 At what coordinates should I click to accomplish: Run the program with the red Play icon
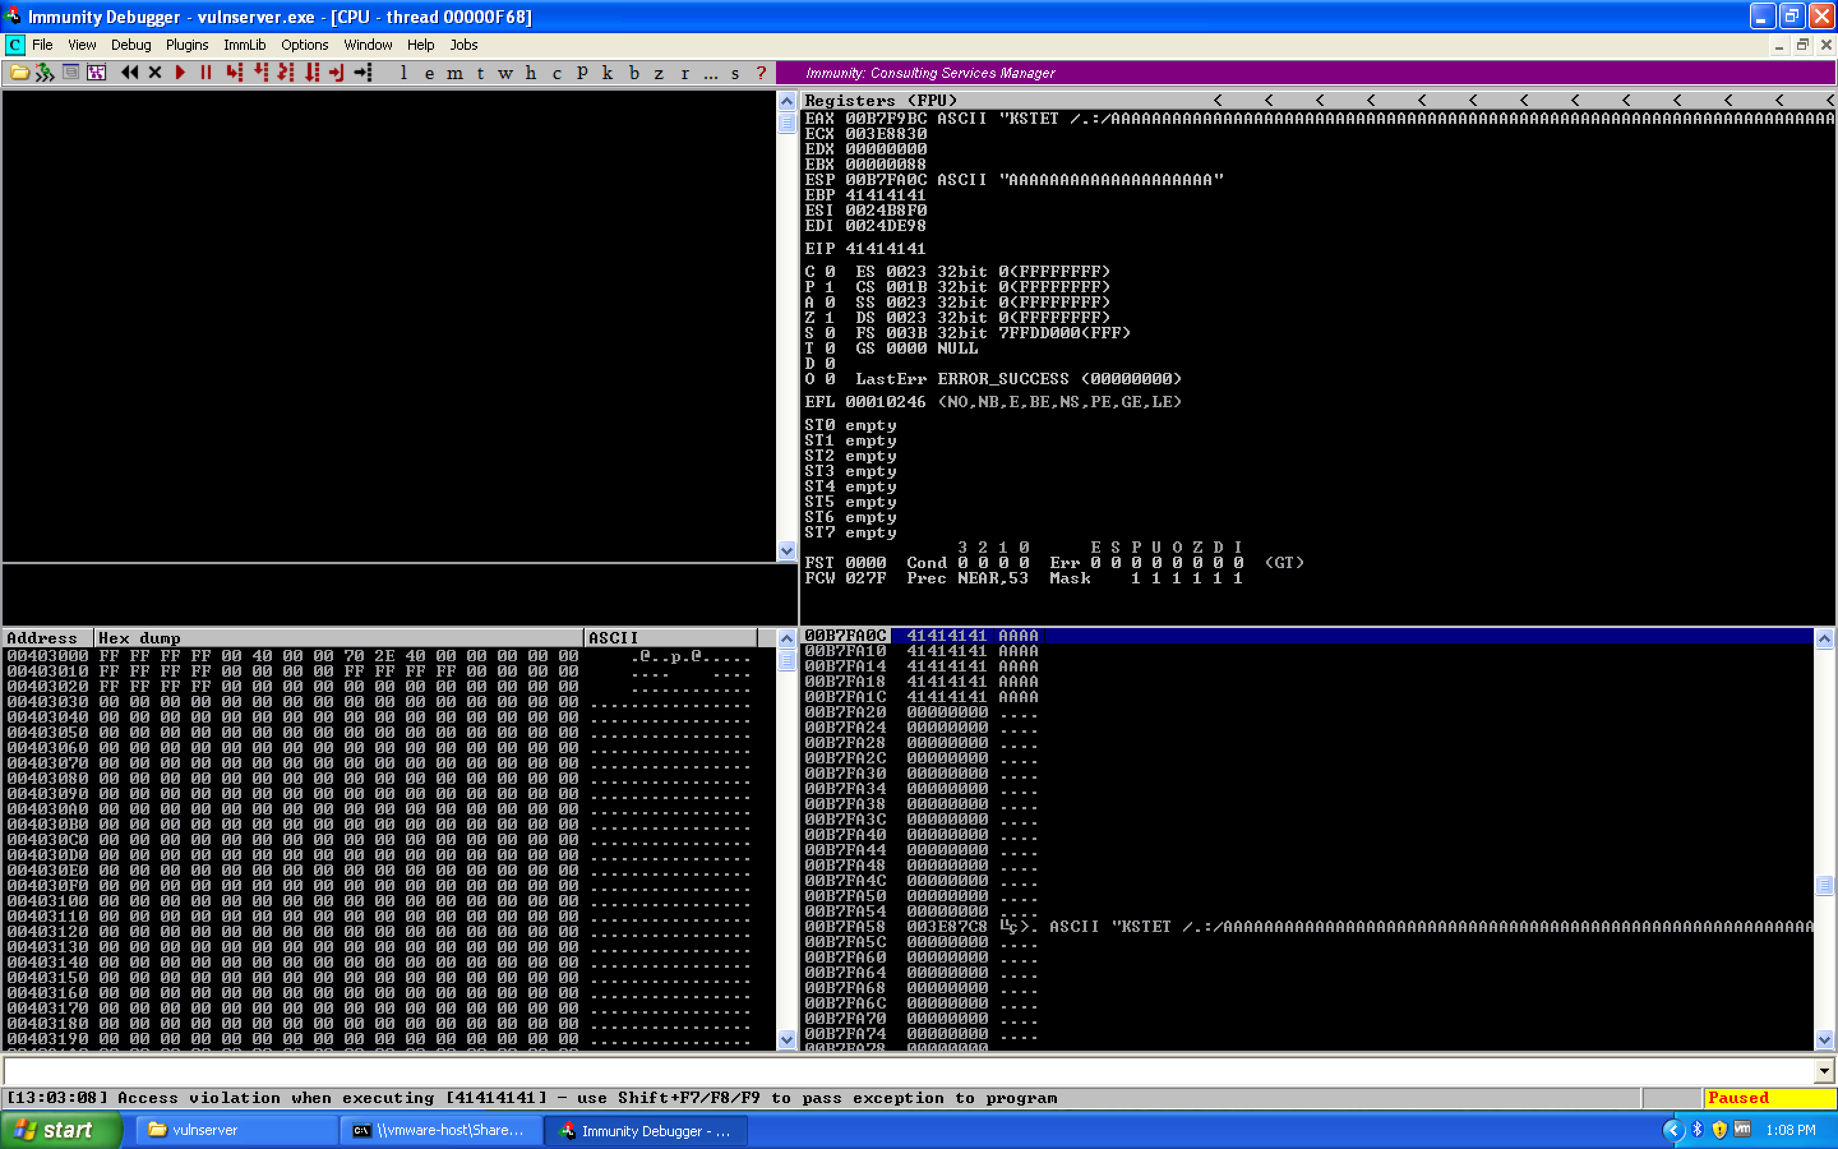click(x=180, y=73)
